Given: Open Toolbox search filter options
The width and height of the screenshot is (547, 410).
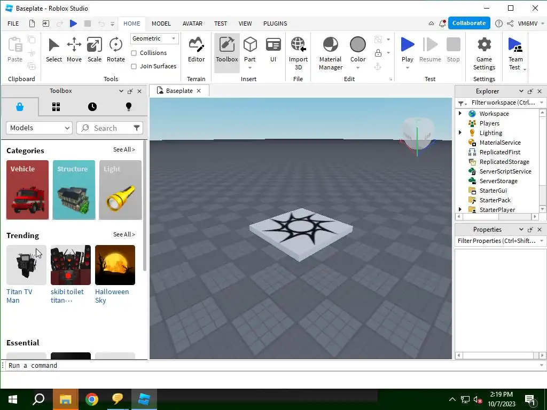Looking at the screenshot, I should pos(137,128).
